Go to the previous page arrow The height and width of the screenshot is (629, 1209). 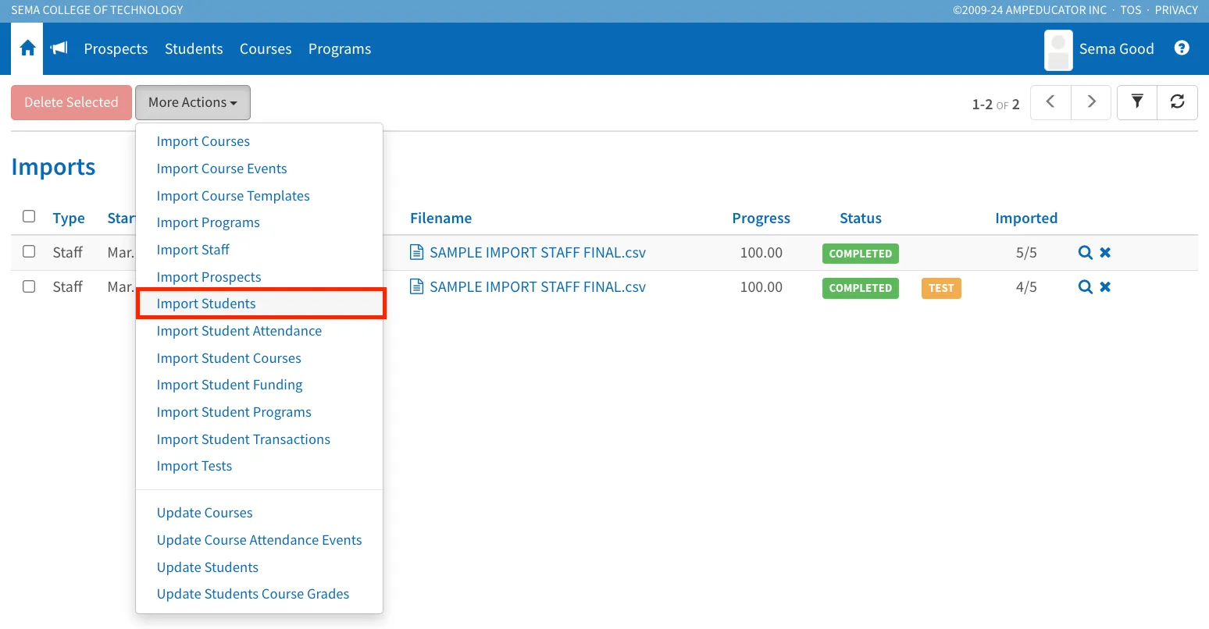point(1050,102)
